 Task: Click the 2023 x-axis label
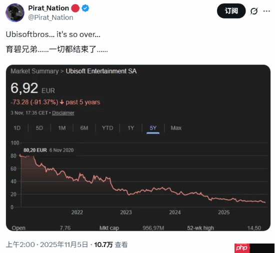click(126, 213)
